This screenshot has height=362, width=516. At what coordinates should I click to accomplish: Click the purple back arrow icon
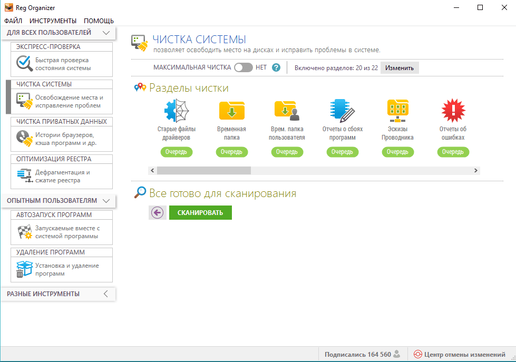(157, 212)
